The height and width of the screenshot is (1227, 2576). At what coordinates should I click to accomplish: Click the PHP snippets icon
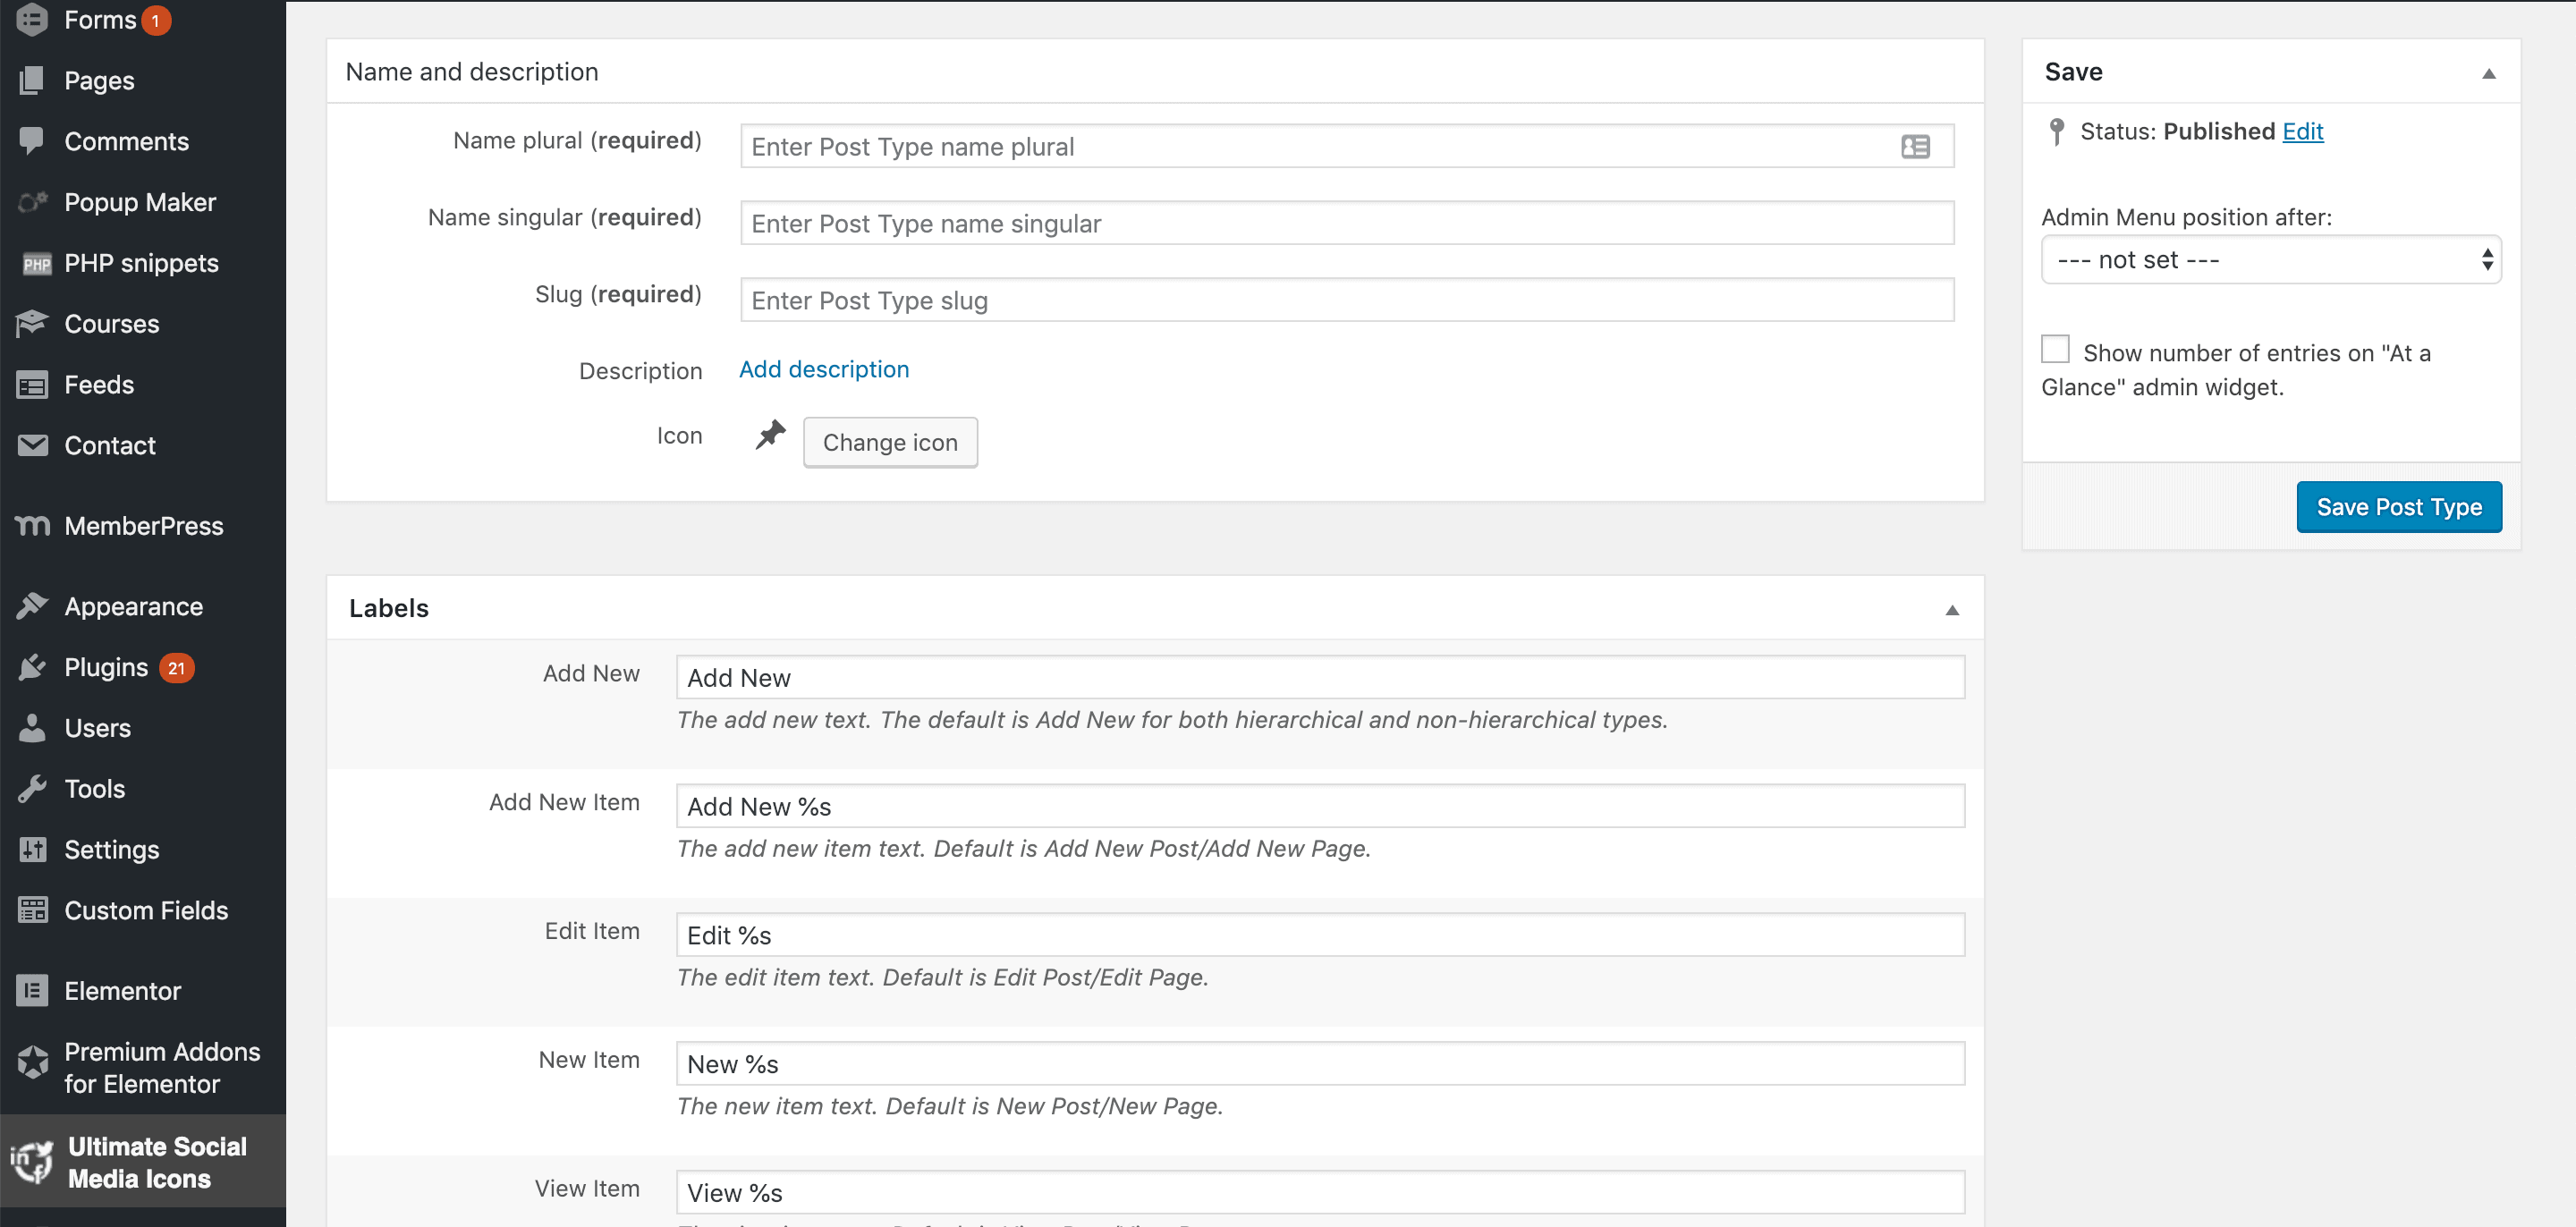[36, 264]
